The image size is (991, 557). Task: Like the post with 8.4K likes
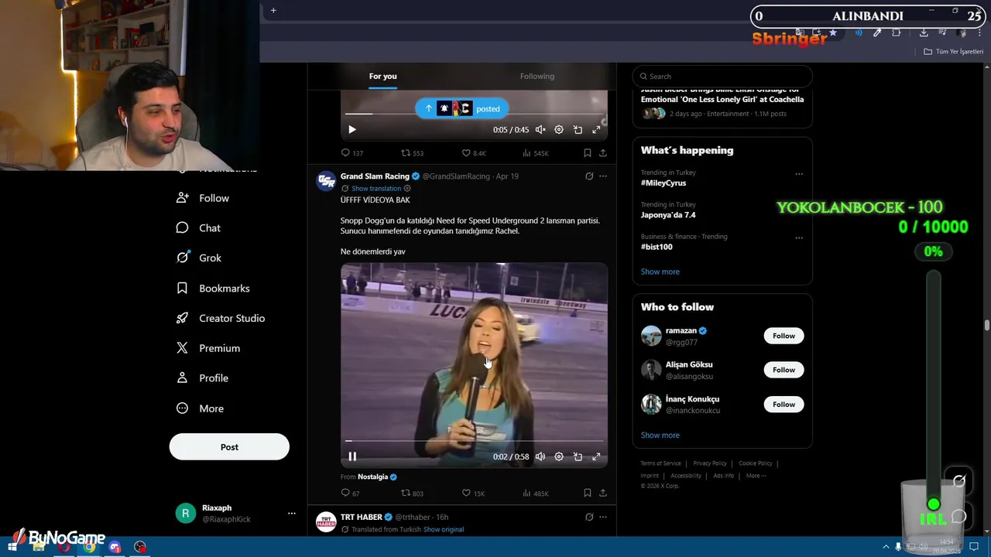click(474, 153)
